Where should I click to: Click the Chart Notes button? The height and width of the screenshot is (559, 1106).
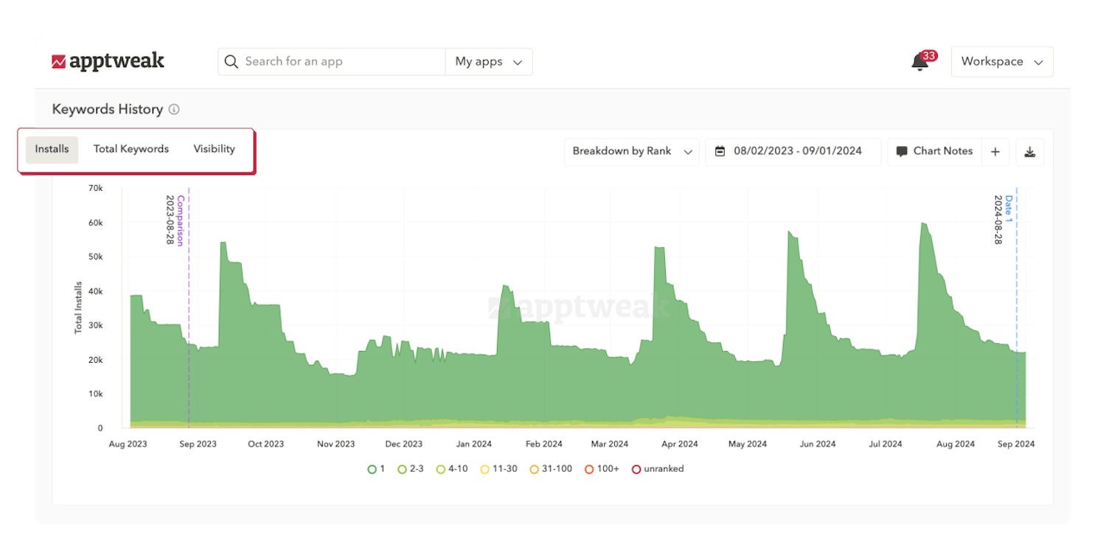[934, 151]
